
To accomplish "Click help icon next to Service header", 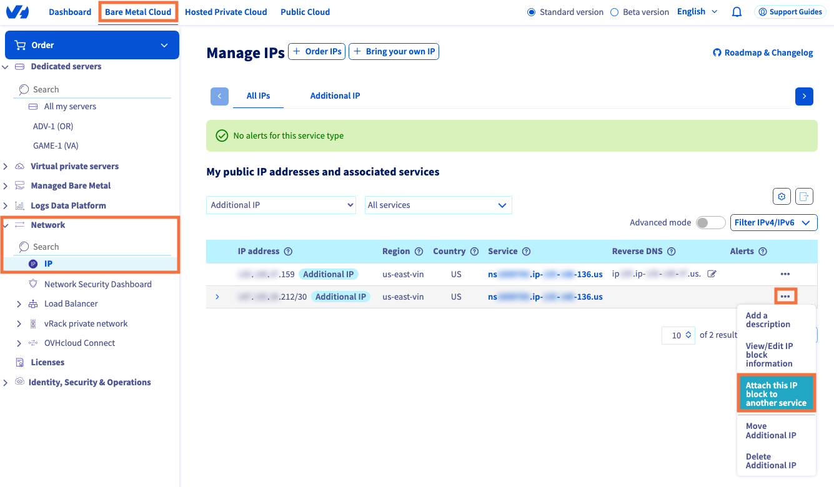I will 526,252.
